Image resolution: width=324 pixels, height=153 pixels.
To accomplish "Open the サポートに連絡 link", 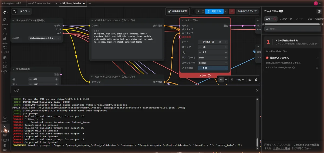I will click(281, 148).
